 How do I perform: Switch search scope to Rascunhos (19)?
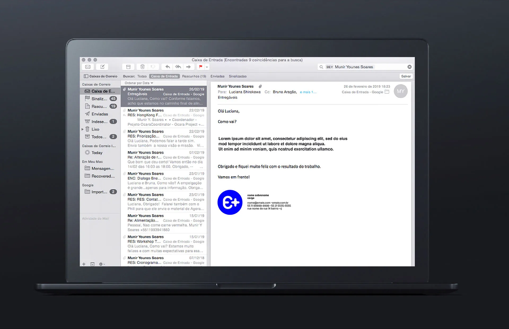coord(194,76)
